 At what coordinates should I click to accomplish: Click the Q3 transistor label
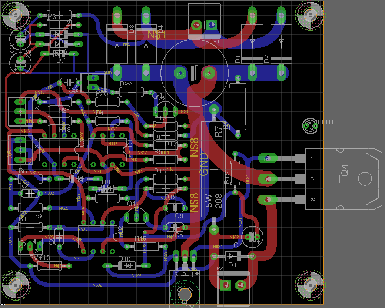[x=160, y=98]
